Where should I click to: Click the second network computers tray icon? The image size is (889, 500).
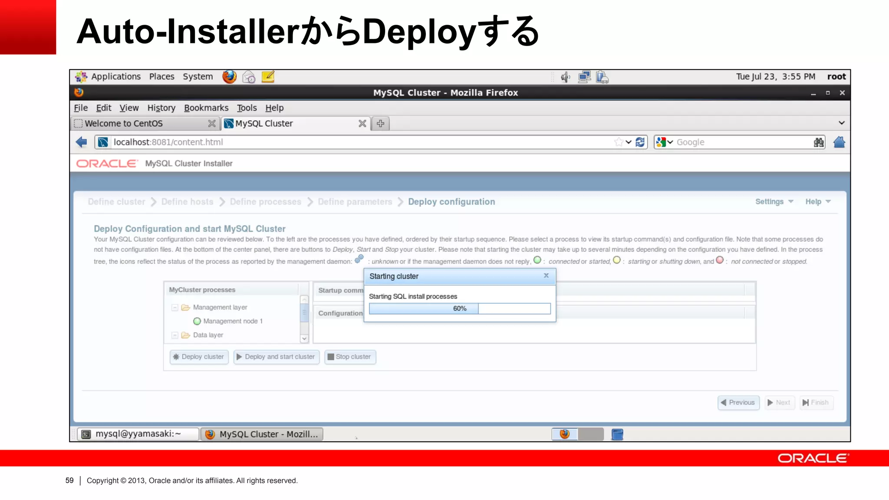click(602, 77)
